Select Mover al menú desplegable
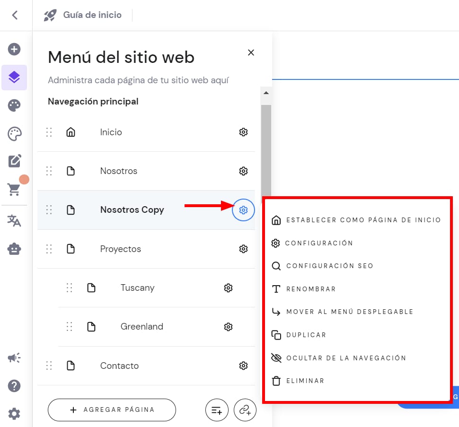 pos(350,312)
